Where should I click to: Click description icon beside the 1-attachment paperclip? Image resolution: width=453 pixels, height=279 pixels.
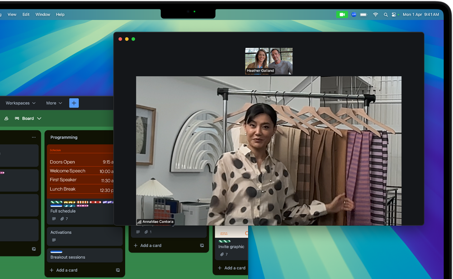pos(138,232)
